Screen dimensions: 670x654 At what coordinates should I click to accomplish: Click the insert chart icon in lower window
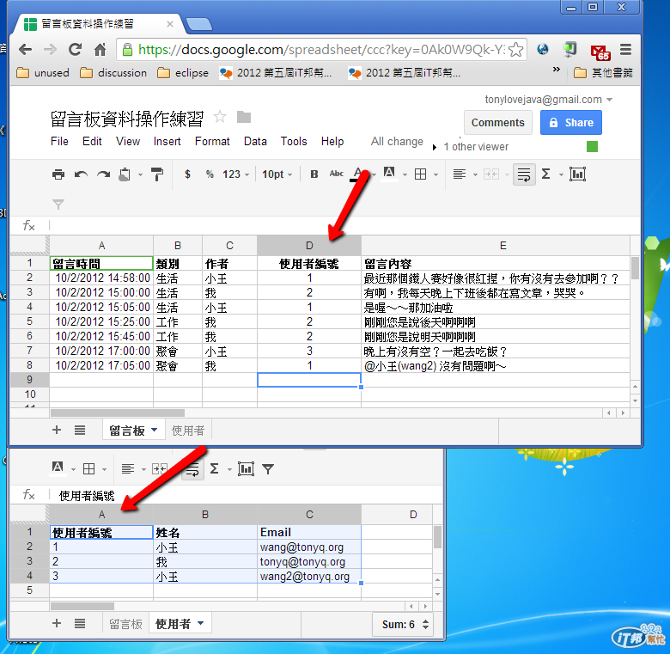coord(247,469)
